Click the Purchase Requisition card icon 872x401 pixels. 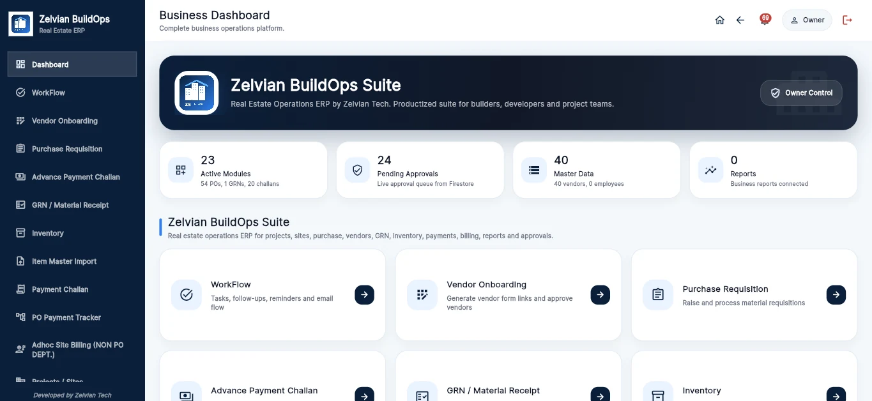[x=658, y=294]
